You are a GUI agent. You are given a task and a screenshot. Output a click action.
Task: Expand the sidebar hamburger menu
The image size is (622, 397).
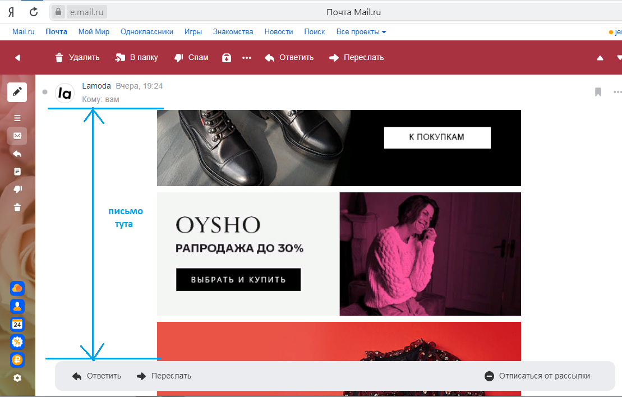[x=17, y=118]
